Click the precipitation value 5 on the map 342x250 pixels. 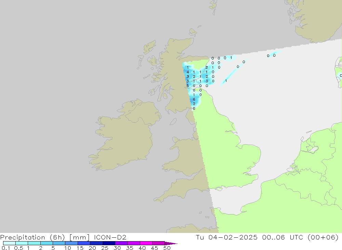click(x=188, y=86)
